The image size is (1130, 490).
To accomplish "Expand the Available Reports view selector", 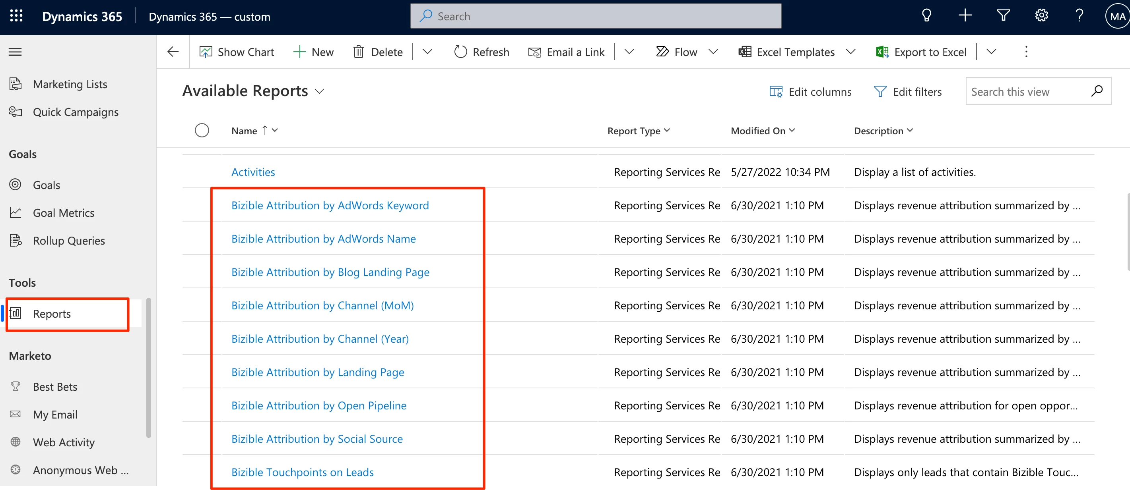I will pos(320,91).
